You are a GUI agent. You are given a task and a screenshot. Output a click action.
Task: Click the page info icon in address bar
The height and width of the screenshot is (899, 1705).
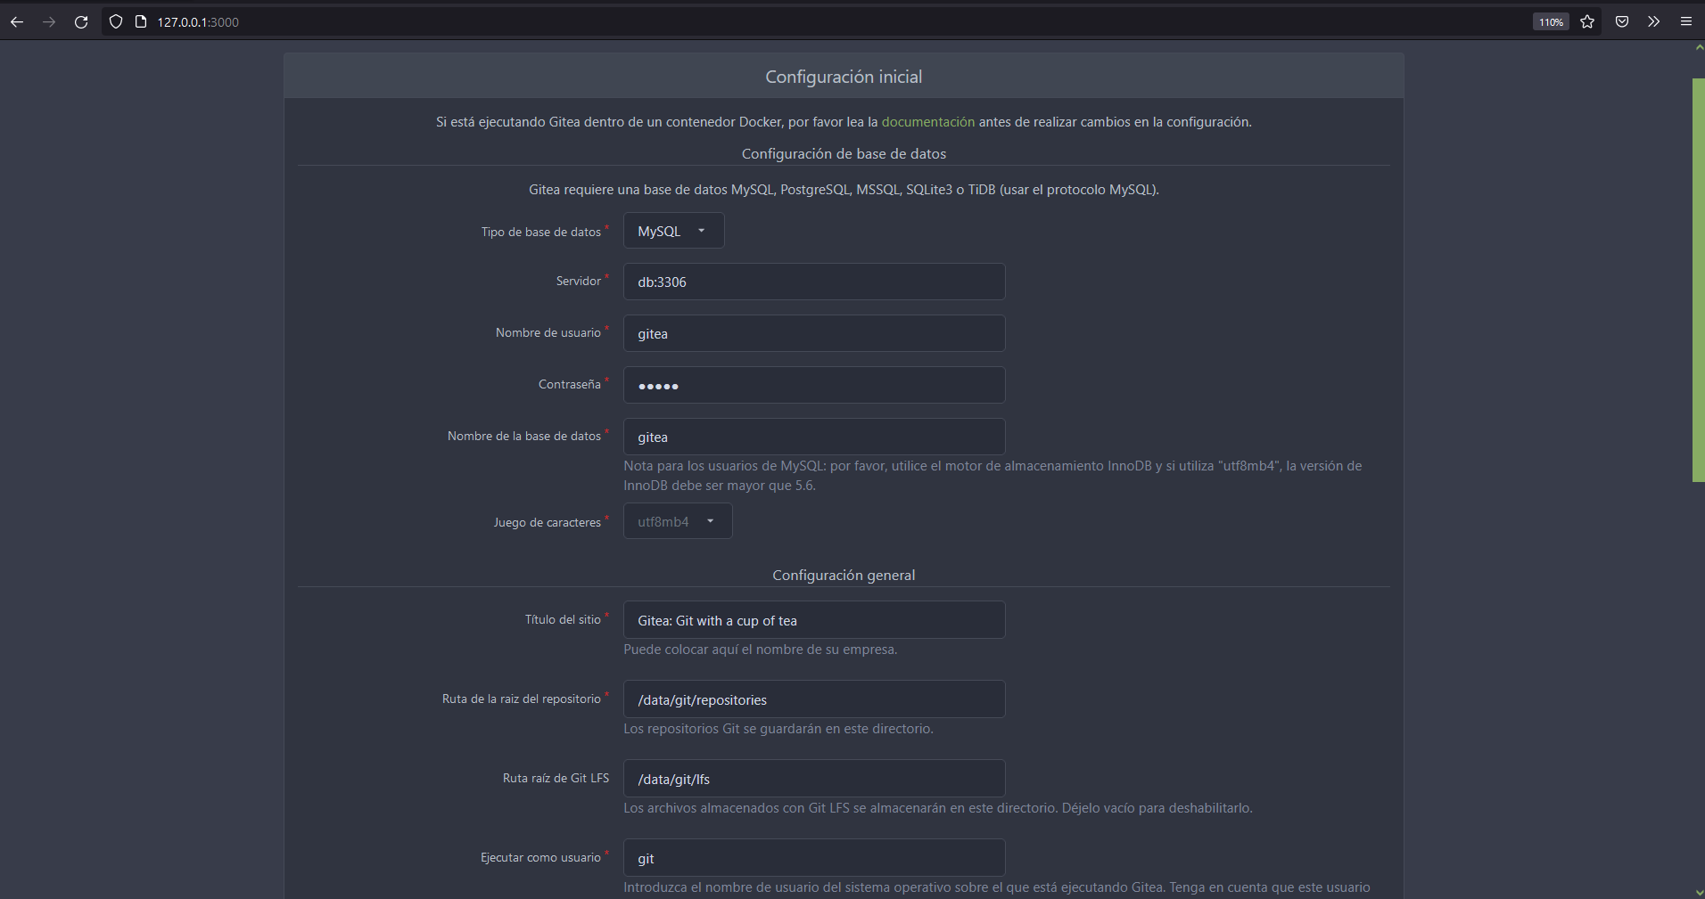click(x=141, y=21)
